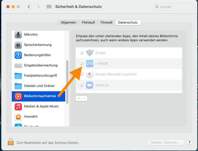Click the HomeKit house icon

18,117
